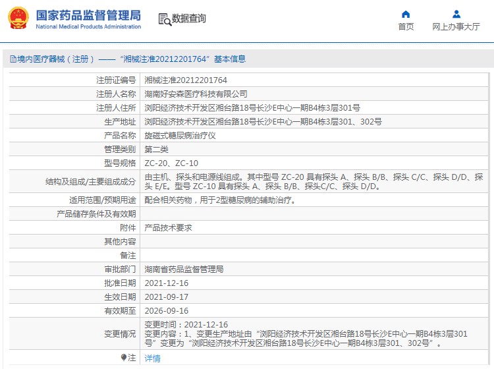
Task: Select 变更时间：2021-12-16 line
Action: 186,325
